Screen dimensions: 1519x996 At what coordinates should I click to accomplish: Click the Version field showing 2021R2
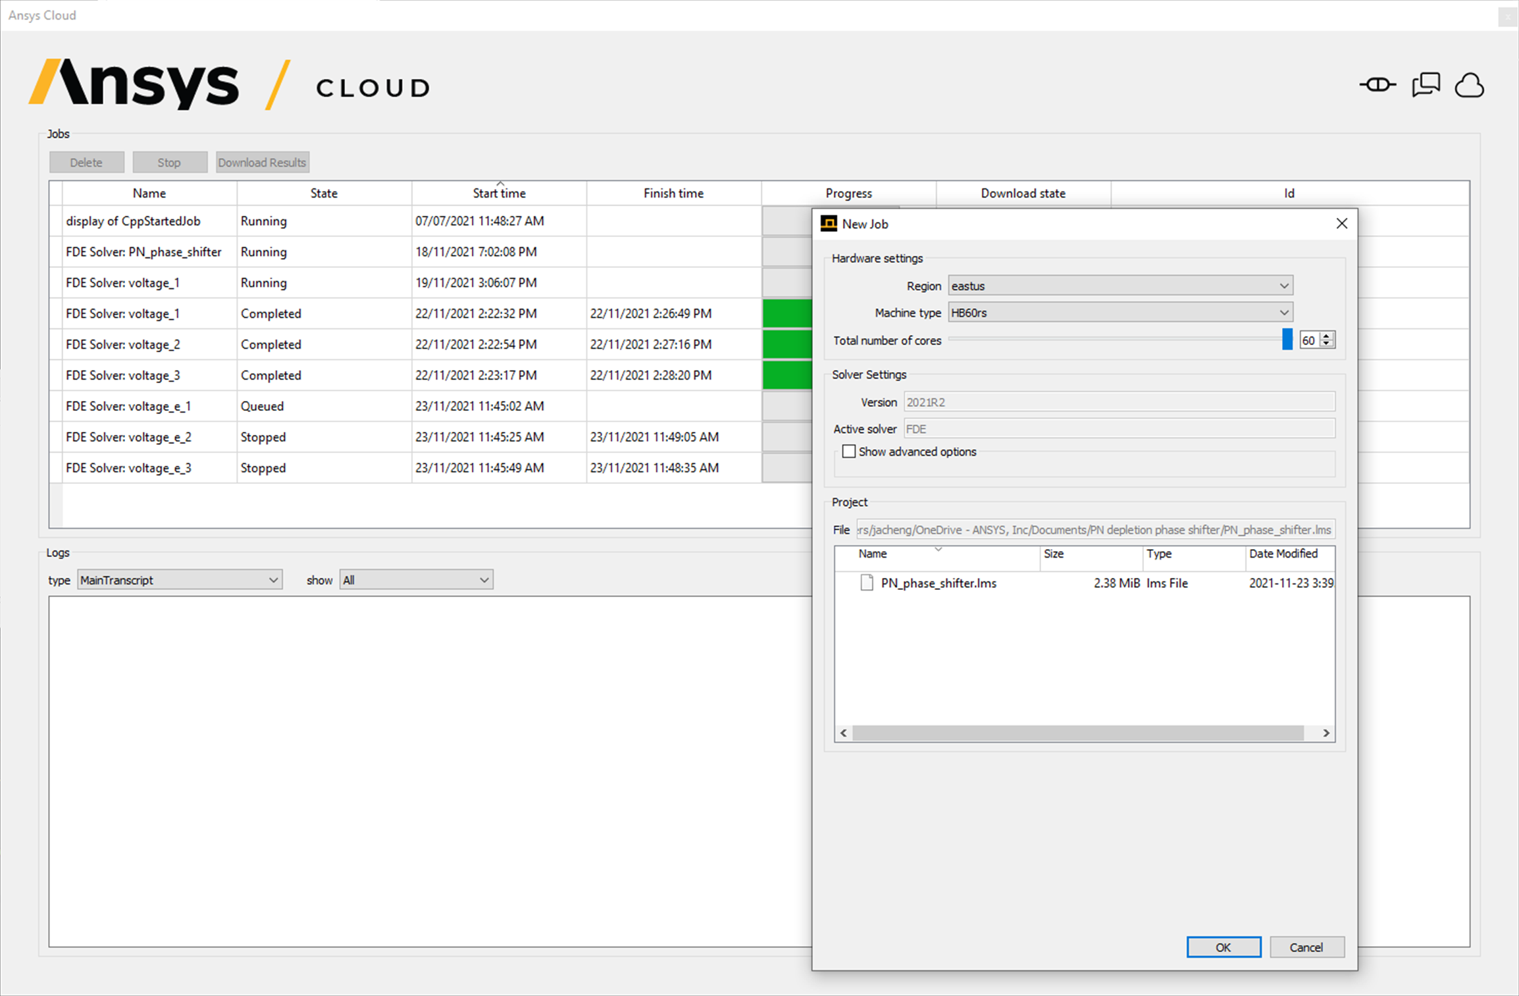coord(1119,402)
